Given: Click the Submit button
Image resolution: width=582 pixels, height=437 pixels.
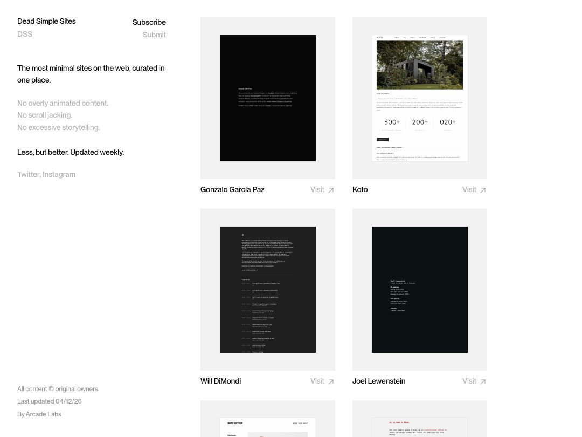Looking at the screenshot, I should 154,35.
